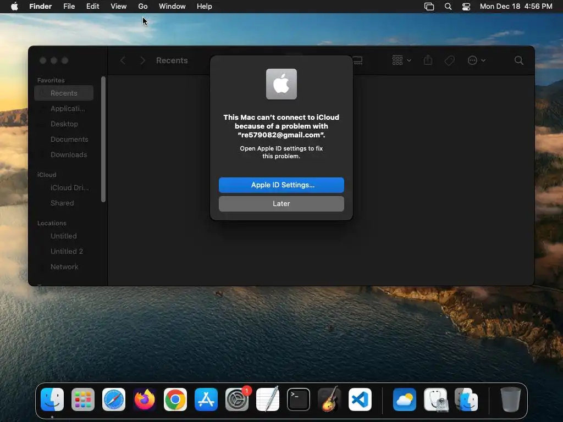Viewport: 563px width, 422px height.
Task: Open TextEdit from the Dock
Action: coord(268,399)
